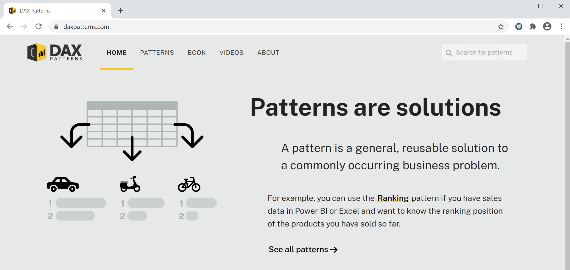
Task: Click the daxpatterns.com address bar
Action: [x=278, y=27]
